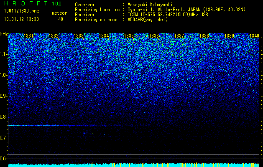263x167 pixels.
Task: Click the A504HB(yagi 4el) antenna text
Action: pyautogui.click(x=148, y=20)
